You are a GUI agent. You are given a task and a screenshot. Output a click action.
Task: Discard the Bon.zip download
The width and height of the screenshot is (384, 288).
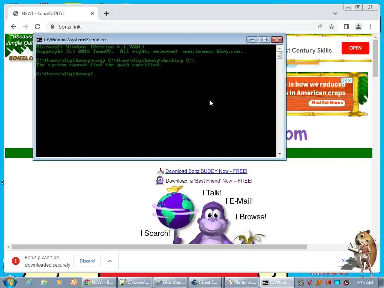[87, 261]
